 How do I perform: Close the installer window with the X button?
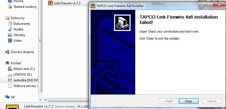click(219, 5)
